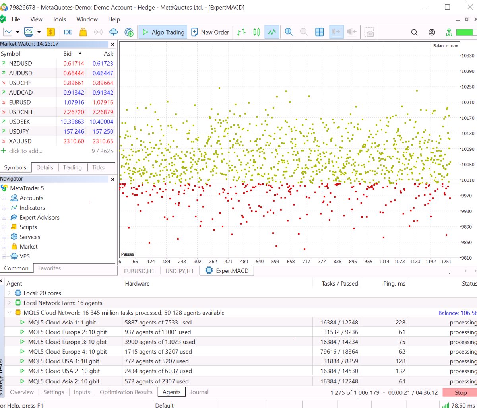Image resolution: width=477 pixels, height=408 pixels.
Task: Collapse the MQL5 Cloud Network row
Action: [10, 313]
